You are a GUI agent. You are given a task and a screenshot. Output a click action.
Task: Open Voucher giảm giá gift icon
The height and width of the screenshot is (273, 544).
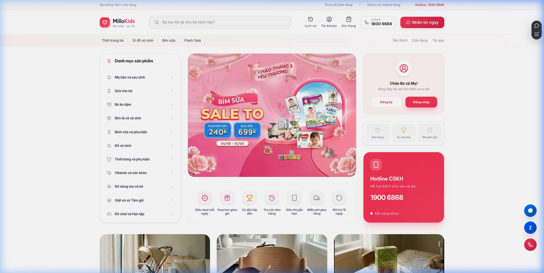coord(227,198)
